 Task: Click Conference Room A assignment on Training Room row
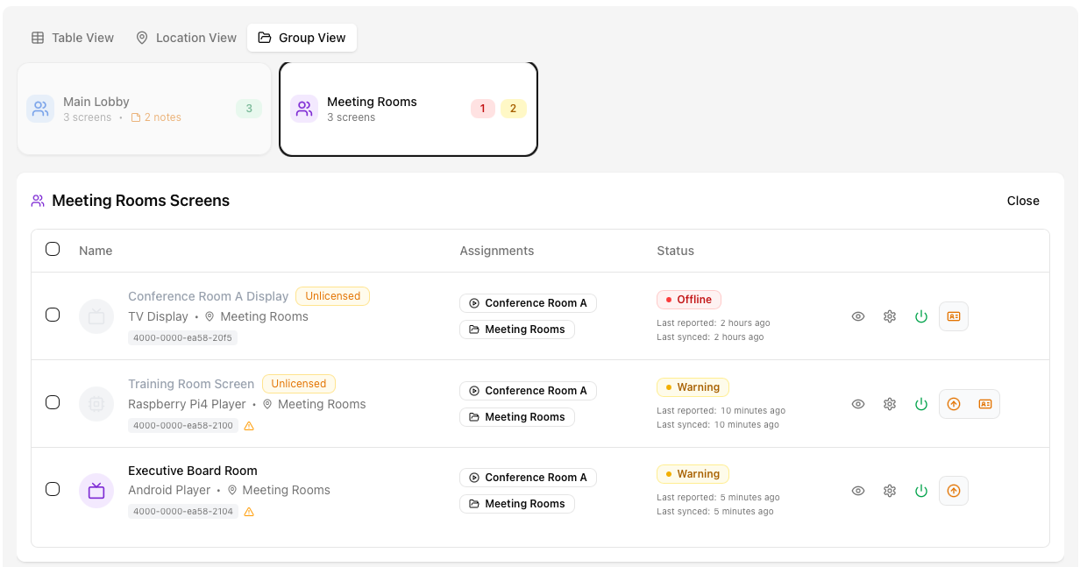click(x=528, y=391)
